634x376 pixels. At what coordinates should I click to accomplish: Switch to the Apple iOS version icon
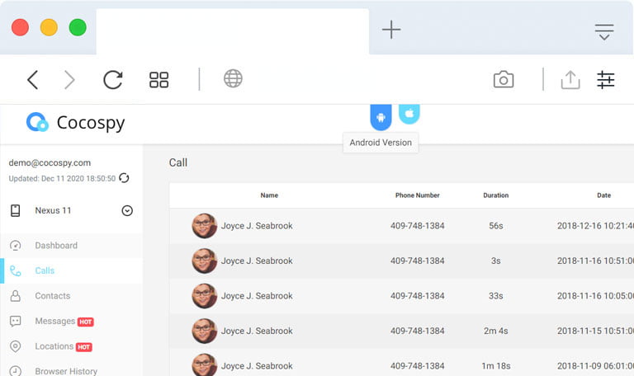click(x=409, y=114)
